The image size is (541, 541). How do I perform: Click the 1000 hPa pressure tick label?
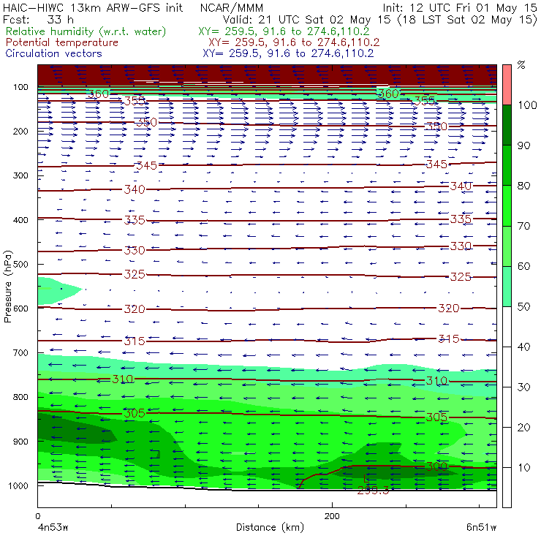18,485
